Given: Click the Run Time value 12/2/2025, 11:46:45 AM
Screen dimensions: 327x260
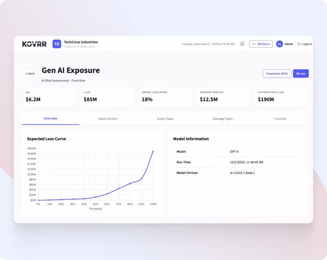Looking at the screenshot, I should tap(246, 162).
